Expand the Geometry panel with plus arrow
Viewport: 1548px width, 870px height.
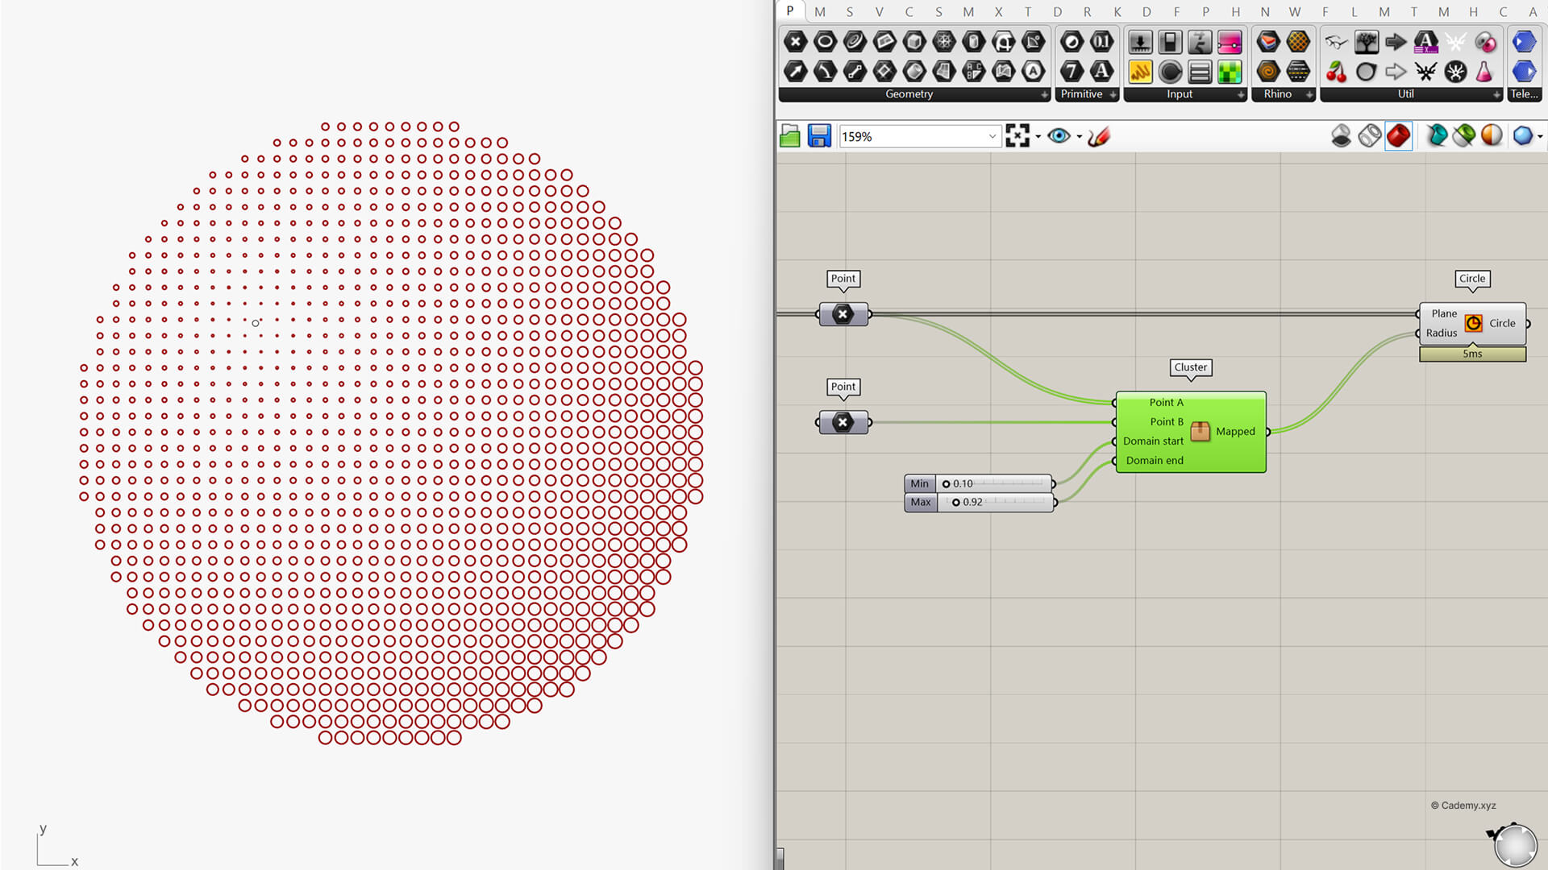click(1045, 95)
